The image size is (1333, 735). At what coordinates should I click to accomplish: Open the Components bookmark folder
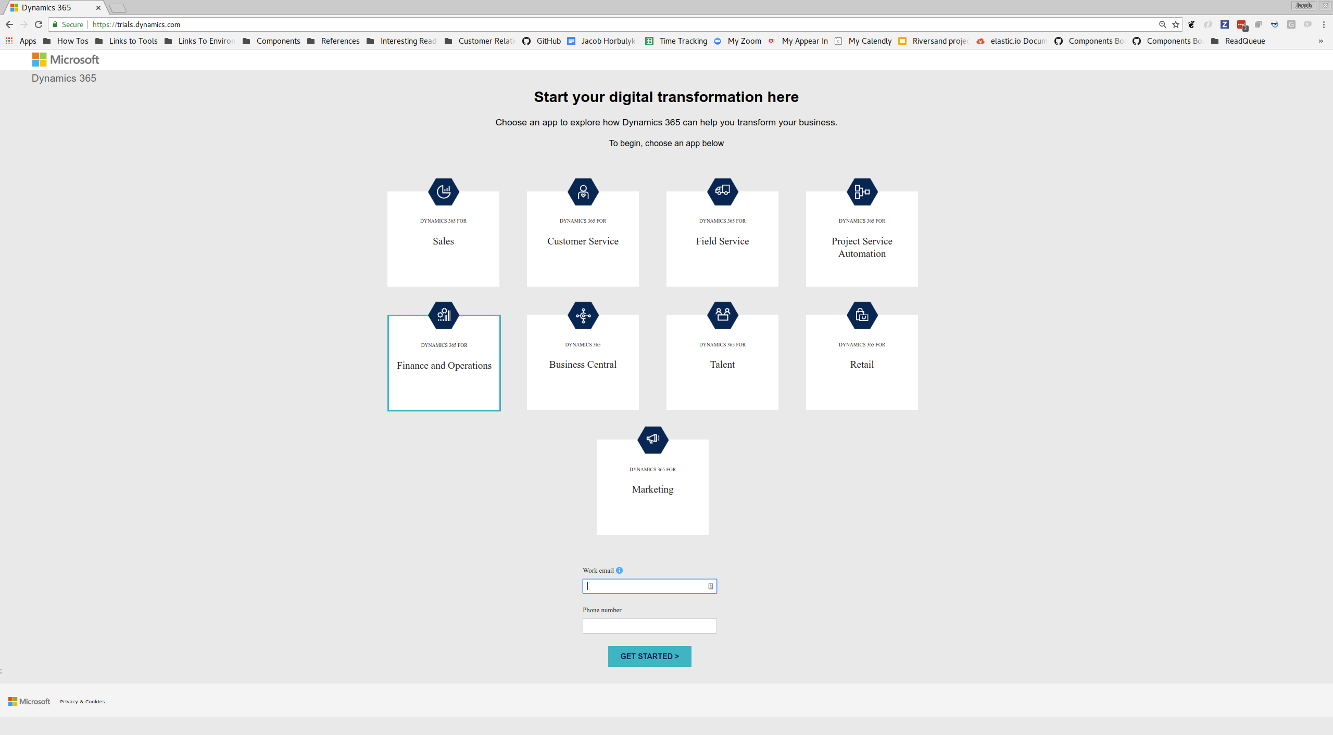click(272, 41)
